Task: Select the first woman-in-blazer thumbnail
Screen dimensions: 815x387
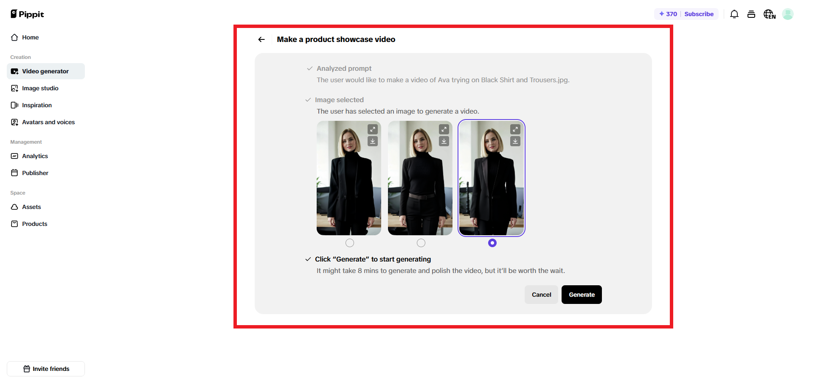Action: pyautogui.click(x=349, y=178)
